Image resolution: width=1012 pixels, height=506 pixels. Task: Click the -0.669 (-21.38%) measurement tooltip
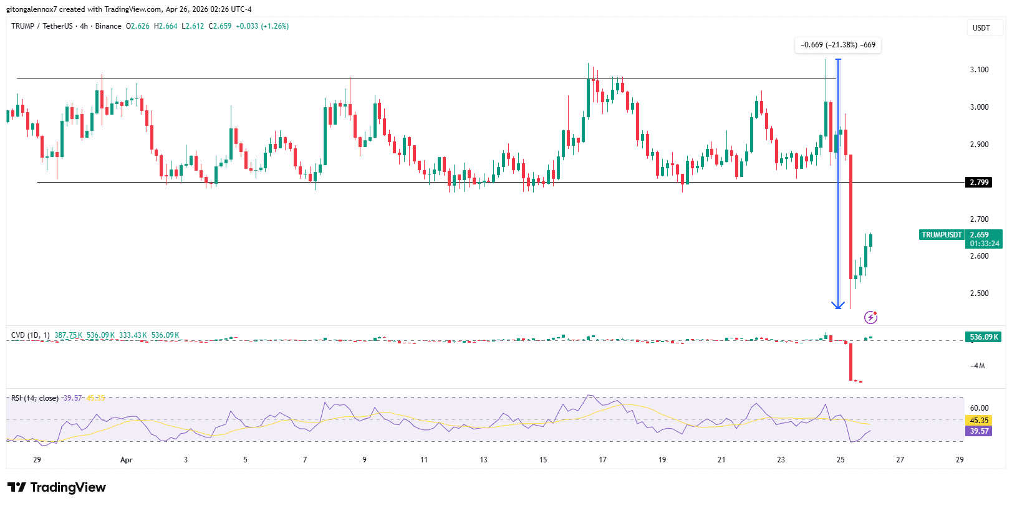[837, 45]
